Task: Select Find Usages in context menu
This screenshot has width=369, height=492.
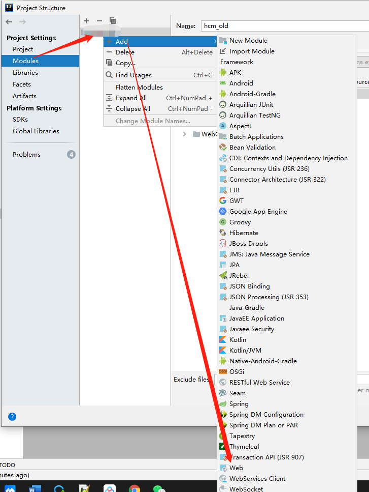Action: [160, 75]
